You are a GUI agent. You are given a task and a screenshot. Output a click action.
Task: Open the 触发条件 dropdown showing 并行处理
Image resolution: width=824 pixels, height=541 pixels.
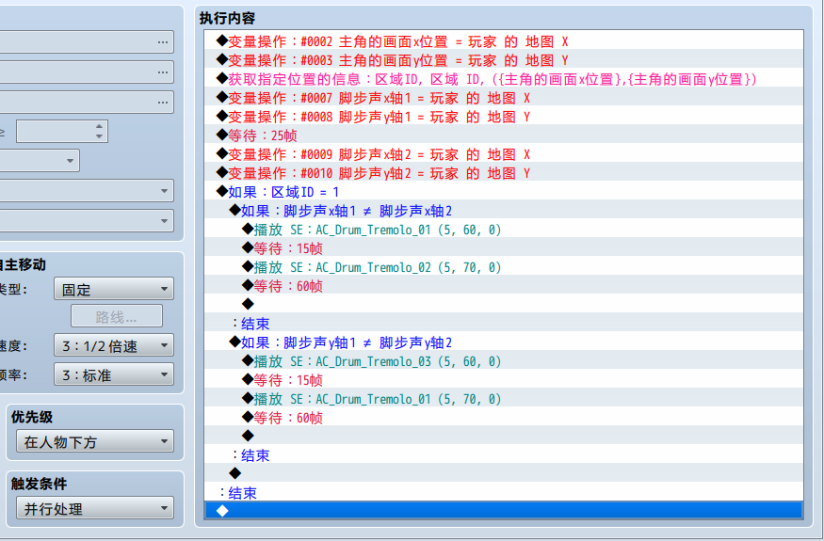pyautogui.click(x=95, y=508)
